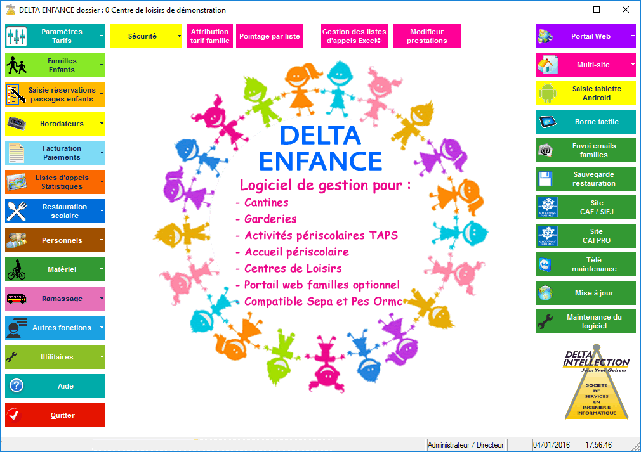Click the Télé maintenance TeamViewer icon
The width and height of the screenshot is (641, 452).
coord(546,264)
